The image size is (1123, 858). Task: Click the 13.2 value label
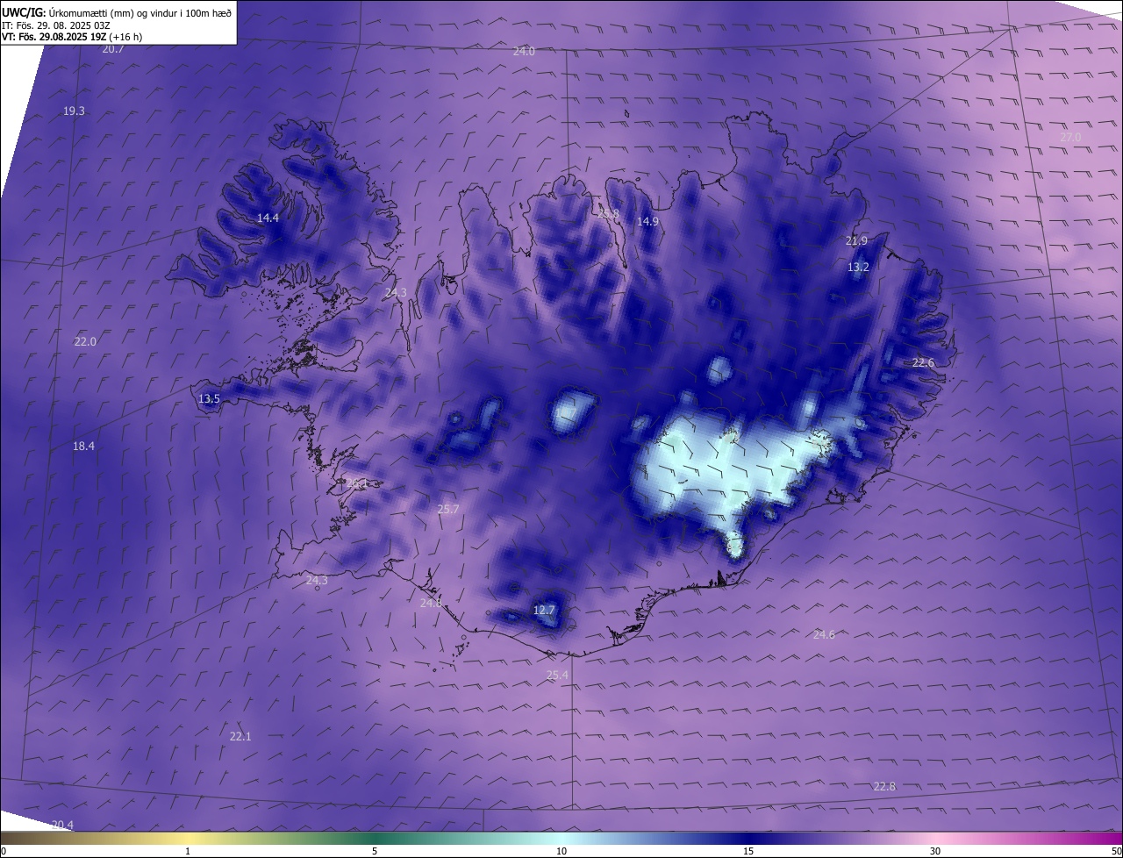pos(858,268)
